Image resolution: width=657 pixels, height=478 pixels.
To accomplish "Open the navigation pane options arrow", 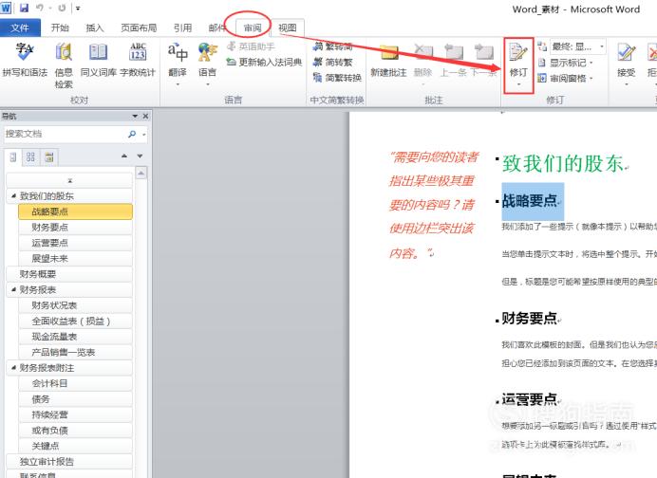I will point(135,117).
